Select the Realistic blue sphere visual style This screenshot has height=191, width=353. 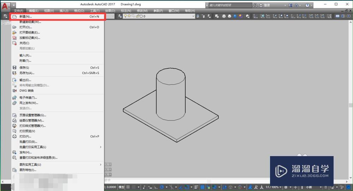tap(235, 16)
